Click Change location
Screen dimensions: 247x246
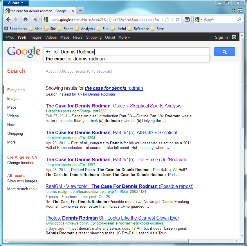click(21, 163)
